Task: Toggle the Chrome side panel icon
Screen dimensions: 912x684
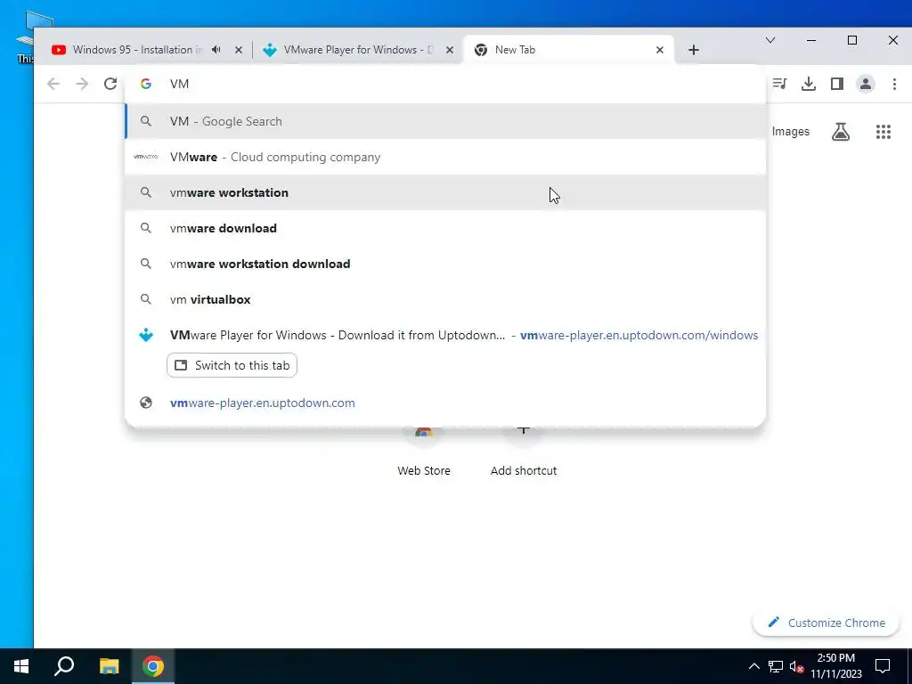Action: coord(837,84)
